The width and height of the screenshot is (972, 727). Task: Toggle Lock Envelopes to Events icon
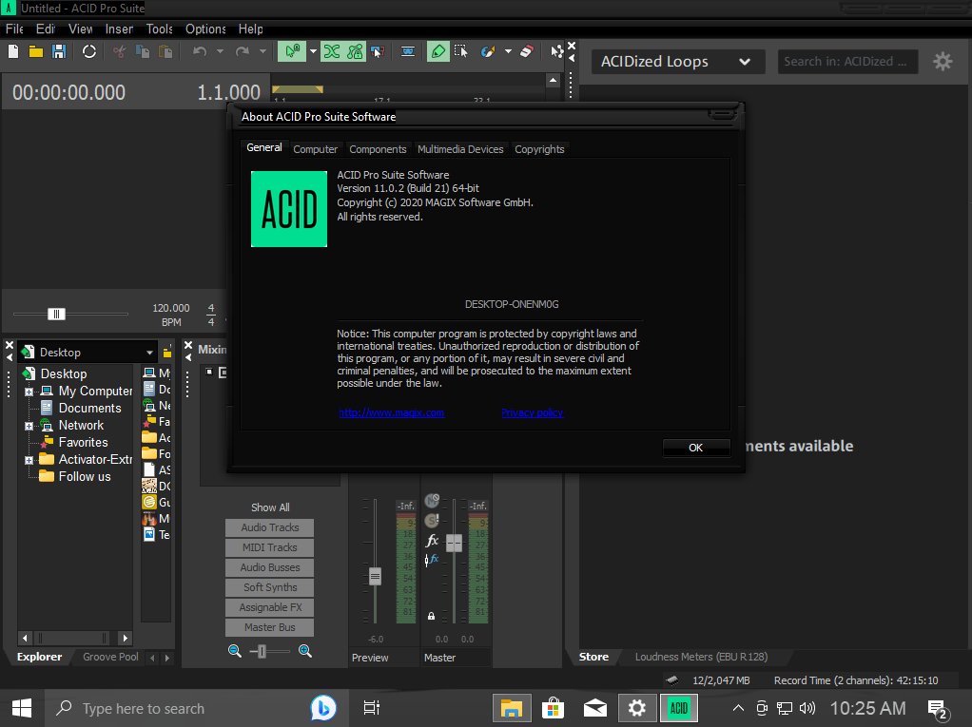point(355,51)
